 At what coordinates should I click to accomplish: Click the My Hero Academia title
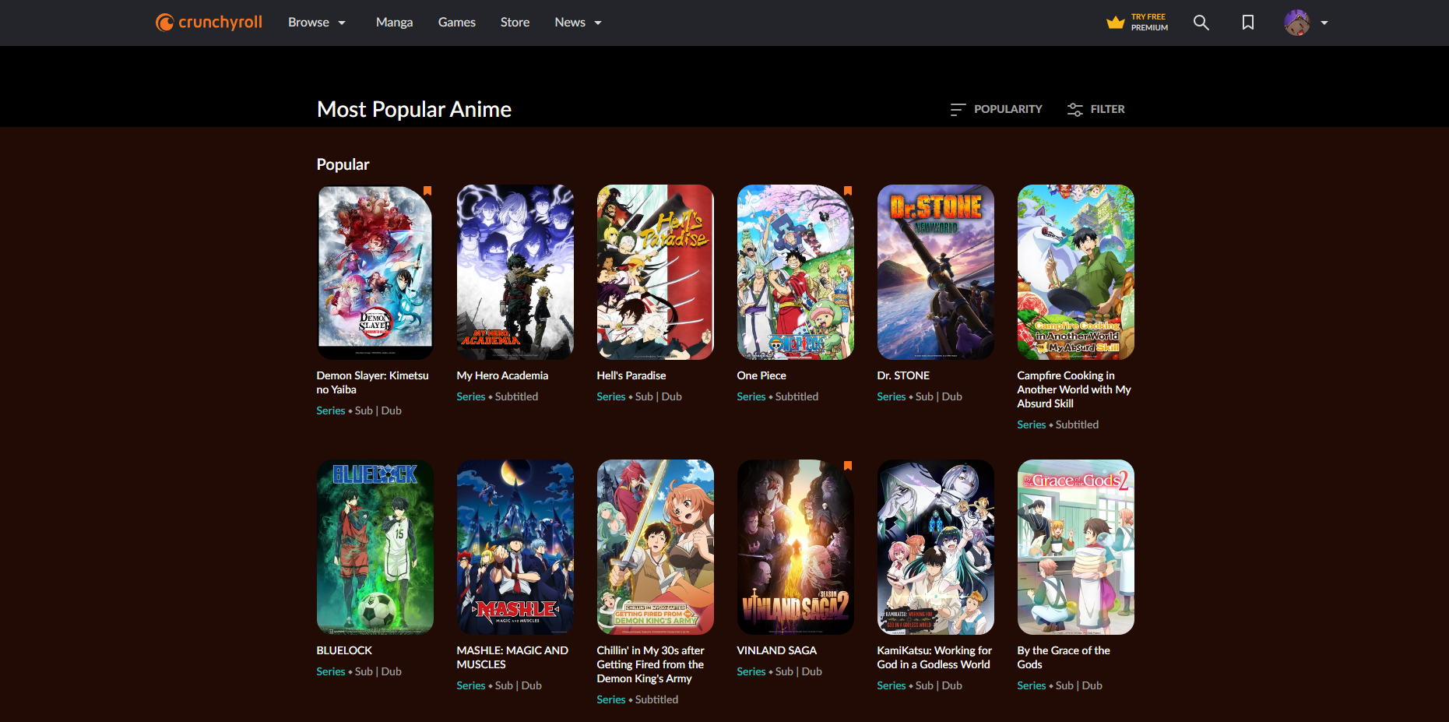(502, 375)
